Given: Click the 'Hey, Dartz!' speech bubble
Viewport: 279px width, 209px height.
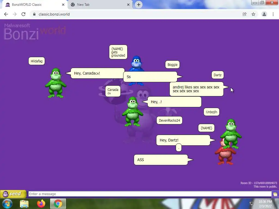Looking at the screenshot, I should (x=183, y=140).
